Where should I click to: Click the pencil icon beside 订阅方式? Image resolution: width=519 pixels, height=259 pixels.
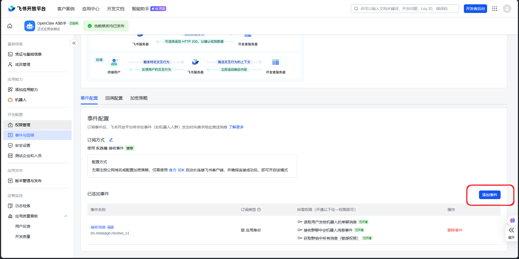point(111,140)
